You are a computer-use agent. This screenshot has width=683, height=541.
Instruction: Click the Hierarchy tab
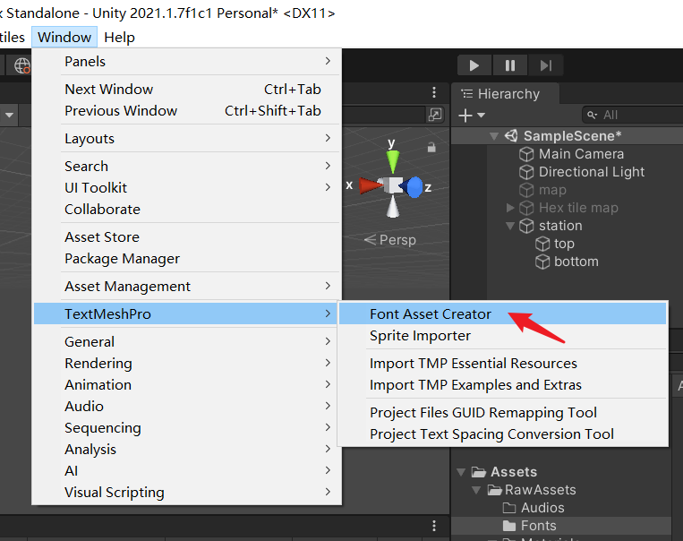[505, 94]
